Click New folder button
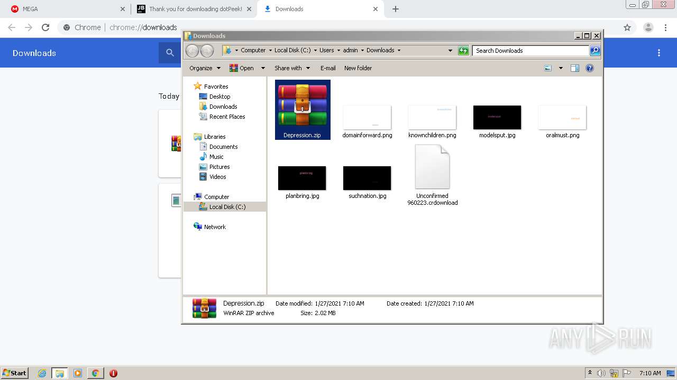 point(358,68)
